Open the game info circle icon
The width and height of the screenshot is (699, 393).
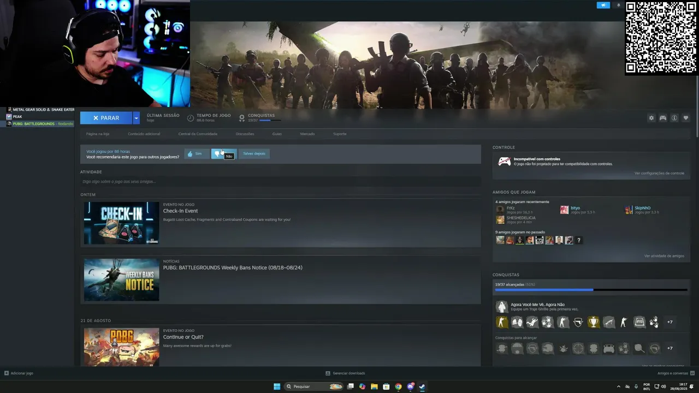point(674,118)
